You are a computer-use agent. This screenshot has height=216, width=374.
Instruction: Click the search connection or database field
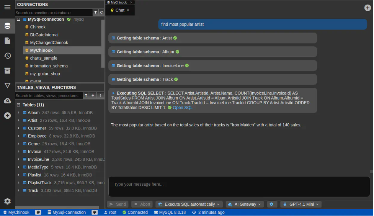[x=54, y=13]
